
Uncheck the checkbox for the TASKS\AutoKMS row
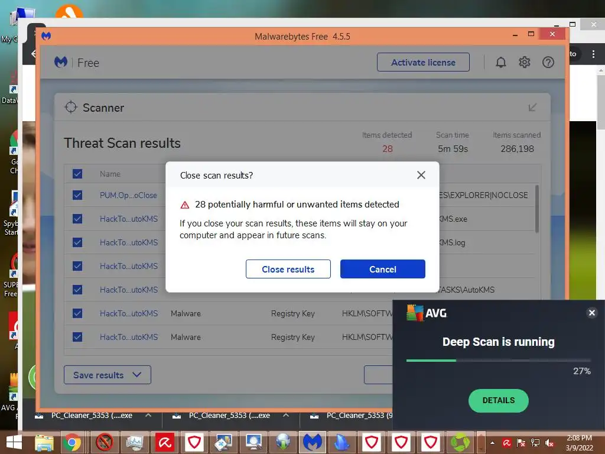click(x=77, y=290)
